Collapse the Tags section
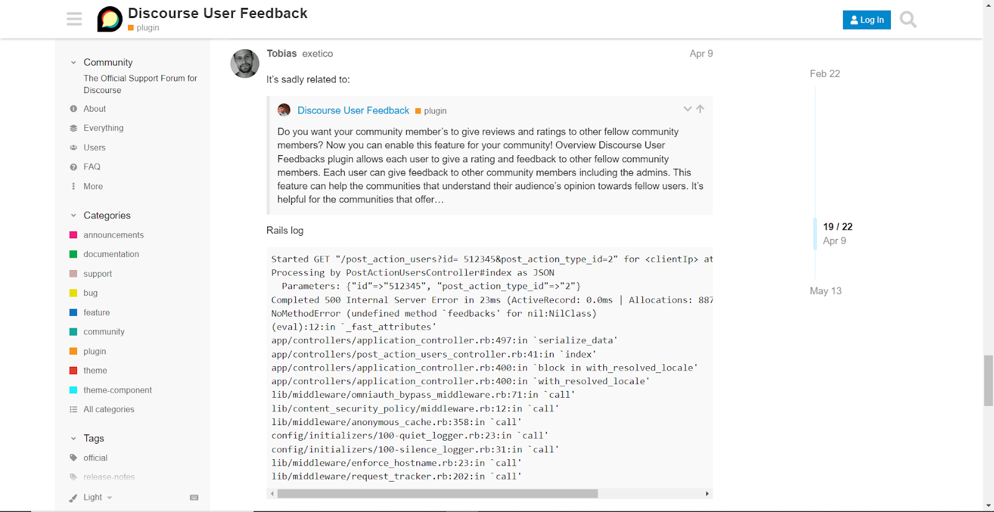Image resolution: width=994 pixels, height=512 pixels. point(73,439)
